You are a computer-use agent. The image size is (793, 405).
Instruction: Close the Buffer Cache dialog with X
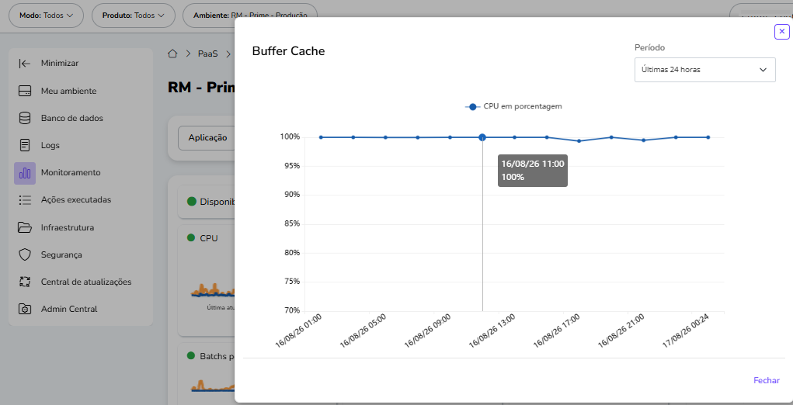[x=782, y=32]
